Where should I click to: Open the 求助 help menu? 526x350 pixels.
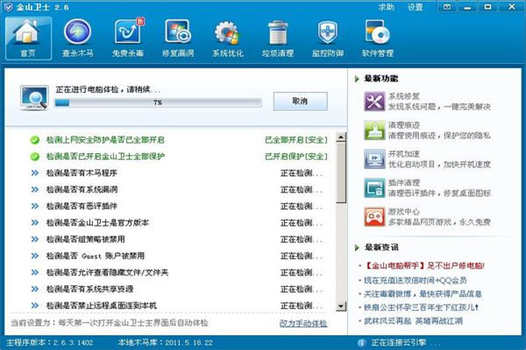pos(386,7)
